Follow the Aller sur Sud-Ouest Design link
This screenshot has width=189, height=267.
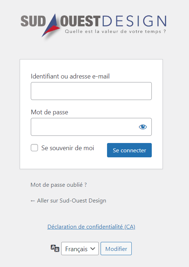pyautogui.click(x=68, y=201)
